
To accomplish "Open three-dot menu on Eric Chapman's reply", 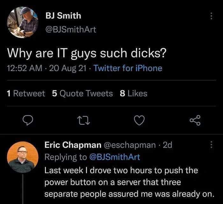I will [x=211, y=144].
